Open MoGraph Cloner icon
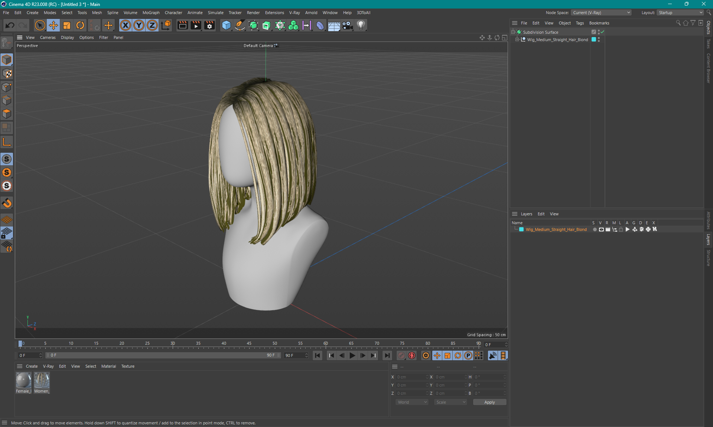The height and width of the screenshot is (427, 713). coord(293,25)
